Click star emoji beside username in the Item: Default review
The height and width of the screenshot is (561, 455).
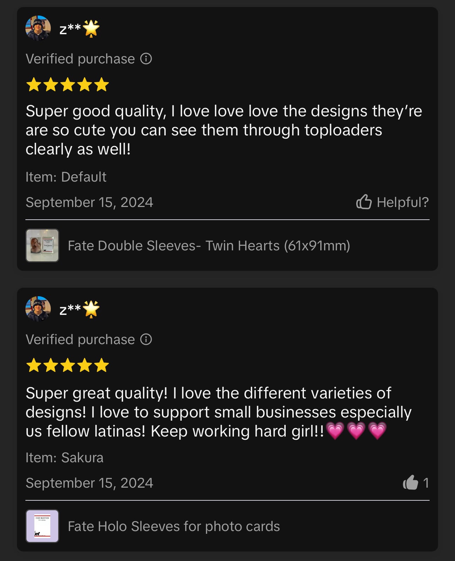[91, 29]
